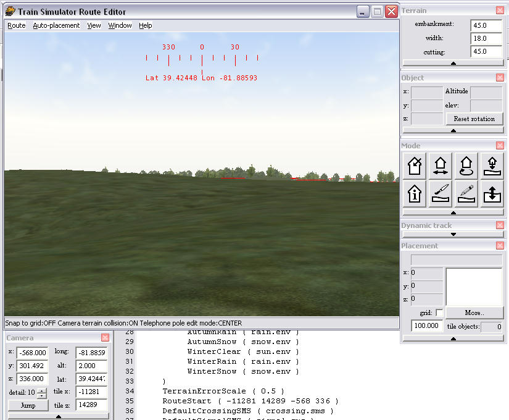Maximize the Route Editor window

tap(377, 12)
